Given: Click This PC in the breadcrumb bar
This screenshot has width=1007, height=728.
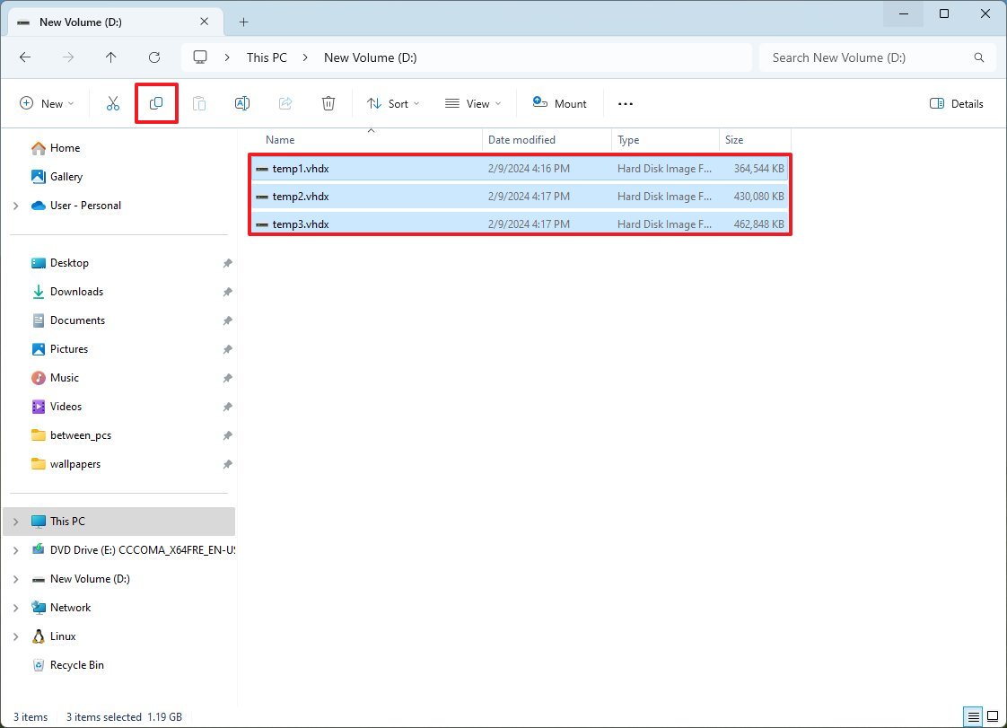Looking at the screenshot, I should (267, 57).
